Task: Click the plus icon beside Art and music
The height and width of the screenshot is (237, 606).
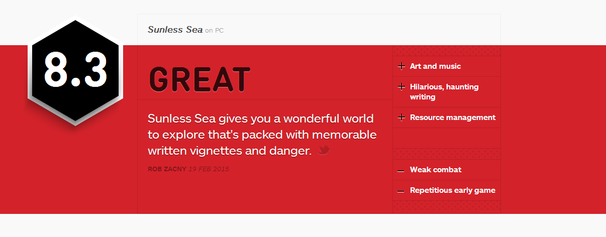Action: pos(401,66)
